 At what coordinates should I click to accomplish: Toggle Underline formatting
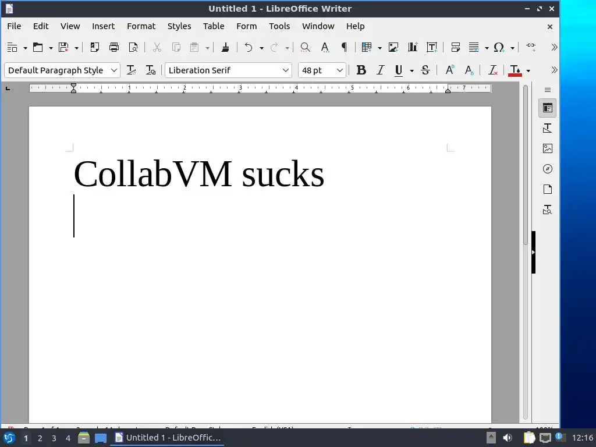398,70
